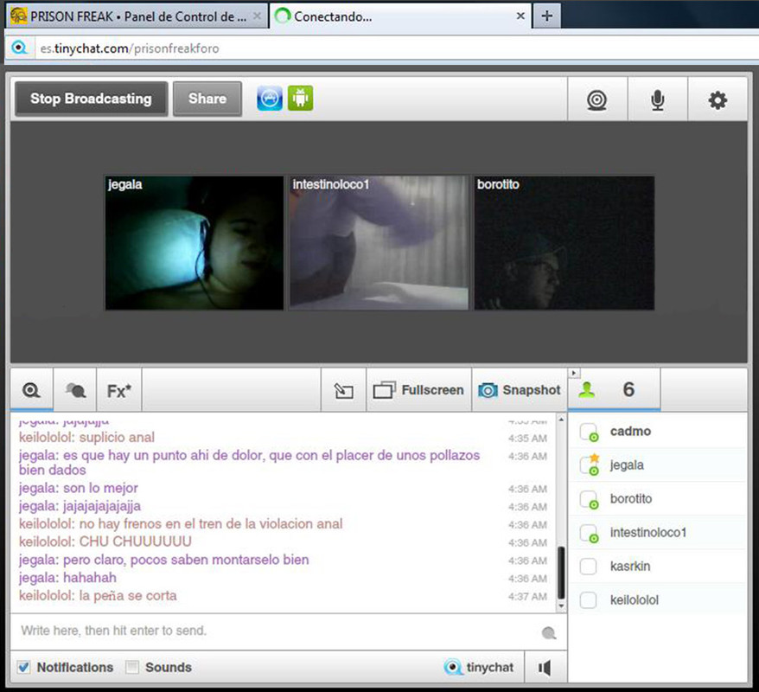Click the browser address bar URL

pyautogui.click(x=130, y=48)
